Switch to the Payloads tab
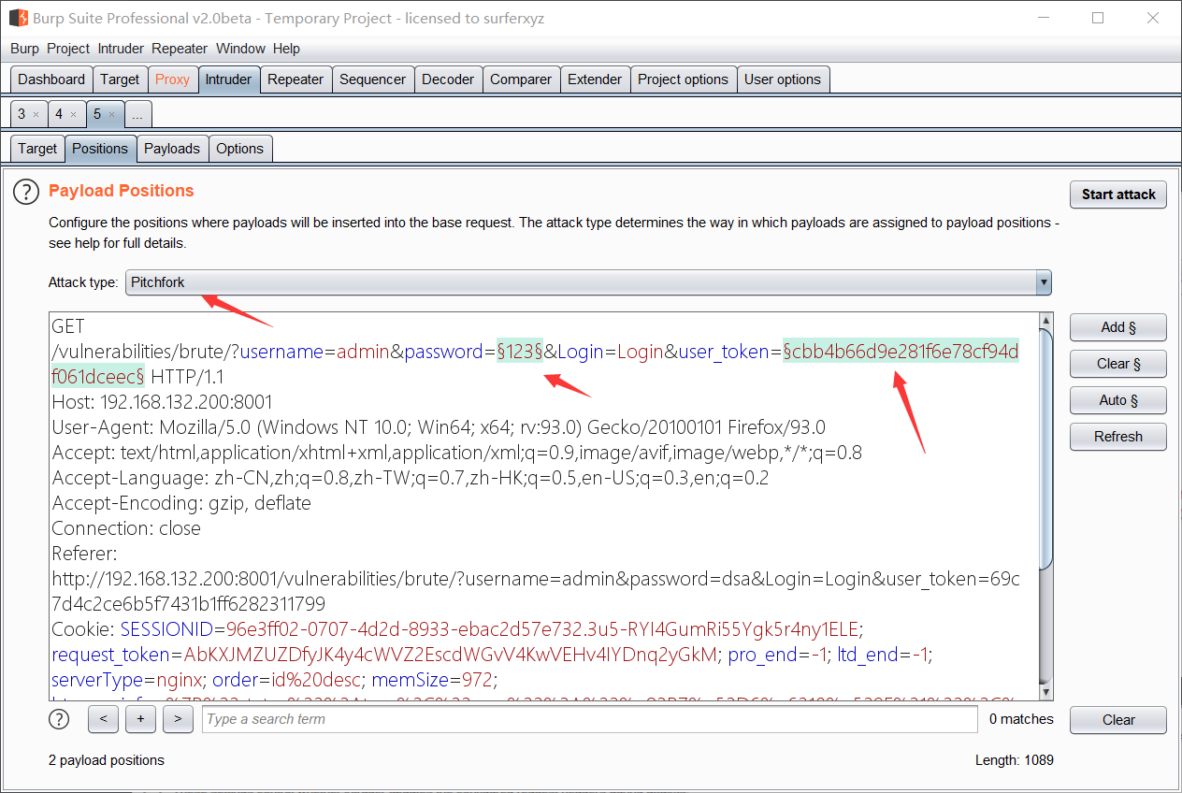 172,149
